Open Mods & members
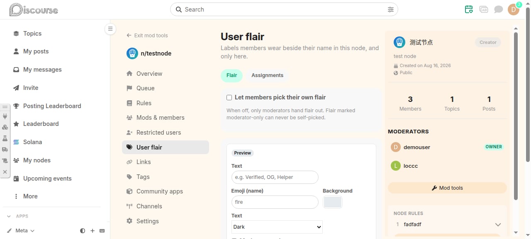Image resolution: width=531 pixels, height=239 pixels. tap(165, 118)
